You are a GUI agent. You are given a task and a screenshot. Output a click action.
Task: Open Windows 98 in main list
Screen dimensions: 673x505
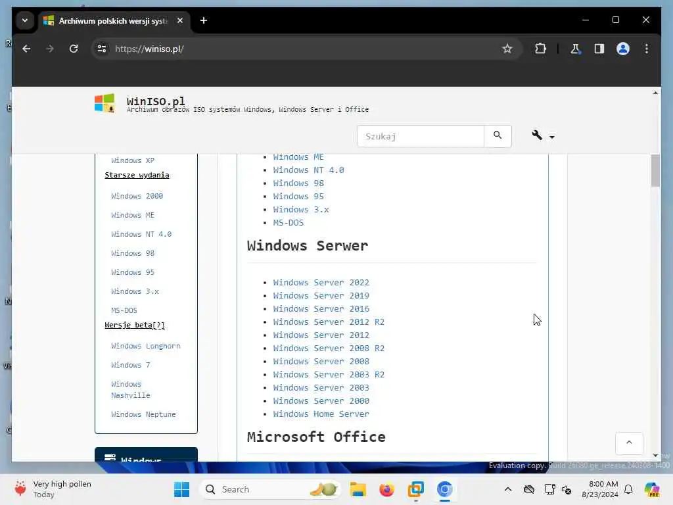[x=298, y=183]
